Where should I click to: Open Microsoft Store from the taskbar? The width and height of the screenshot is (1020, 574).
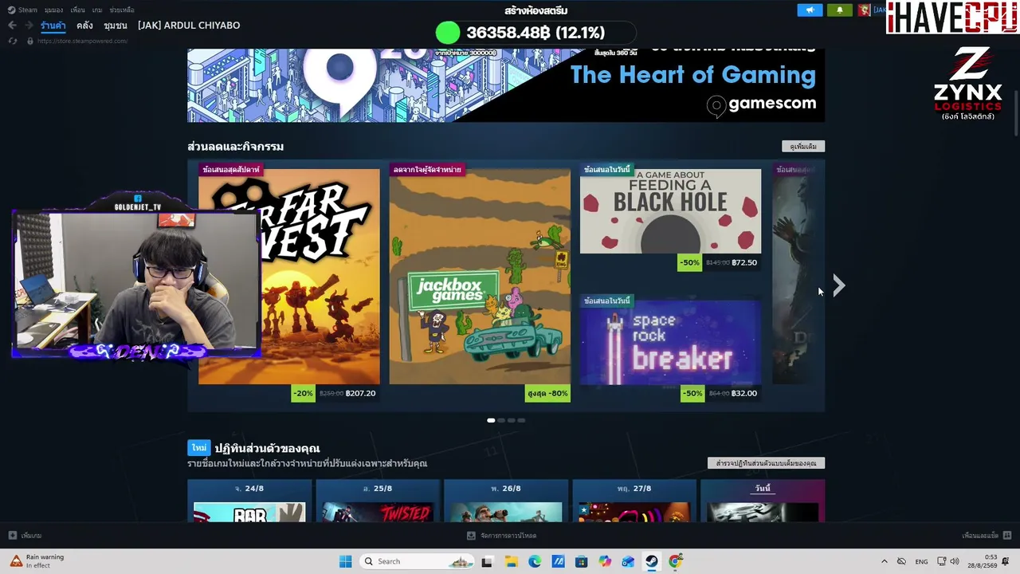[582, 561]
